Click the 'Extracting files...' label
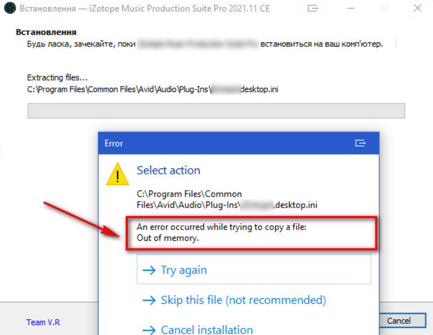 pyautogui.click(x=58, y=77)
